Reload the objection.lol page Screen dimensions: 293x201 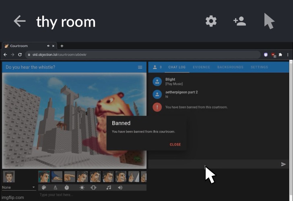20,55
